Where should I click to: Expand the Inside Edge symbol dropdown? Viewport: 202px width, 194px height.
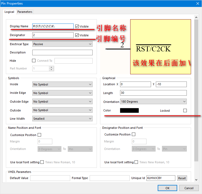point(62,93)
